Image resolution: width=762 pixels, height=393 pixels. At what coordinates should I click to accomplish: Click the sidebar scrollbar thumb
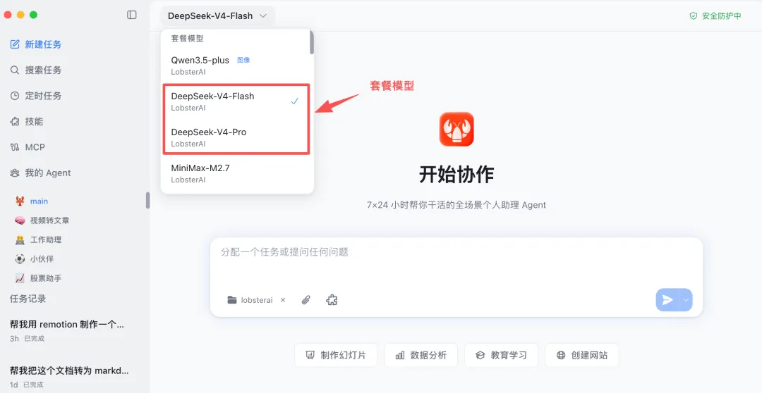click(147, 201)
